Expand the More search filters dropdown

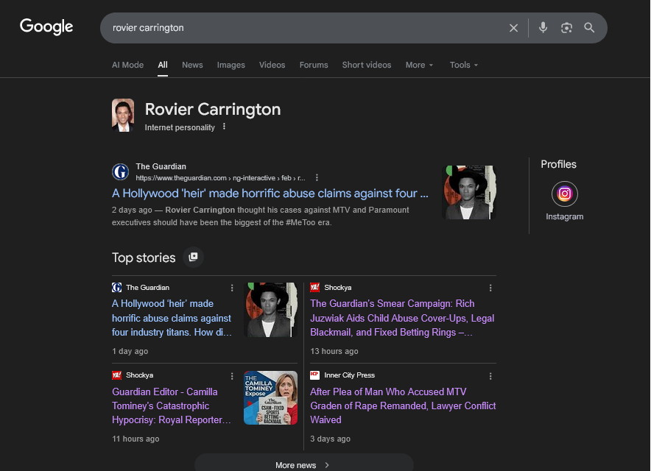419,65
